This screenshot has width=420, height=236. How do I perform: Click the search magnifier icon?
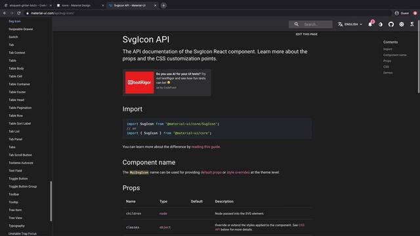(296, 24)
